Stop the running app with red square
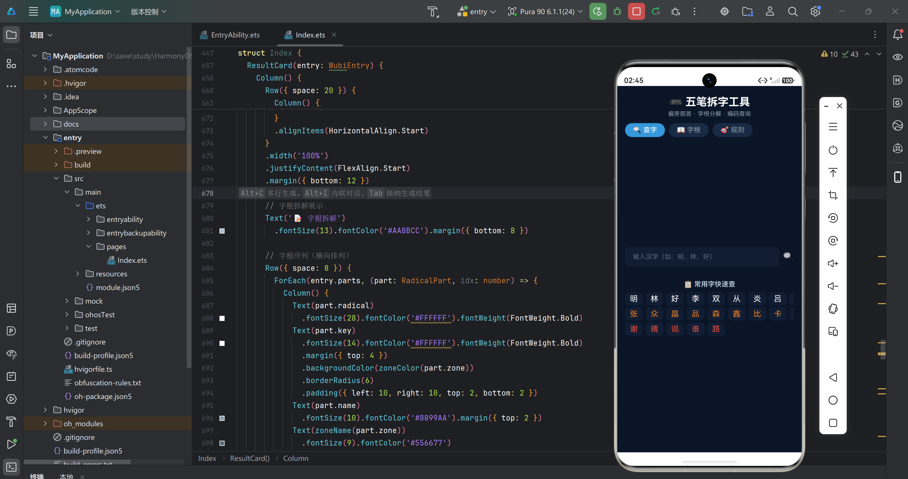 pyautogui.click(x=636, y=12)
